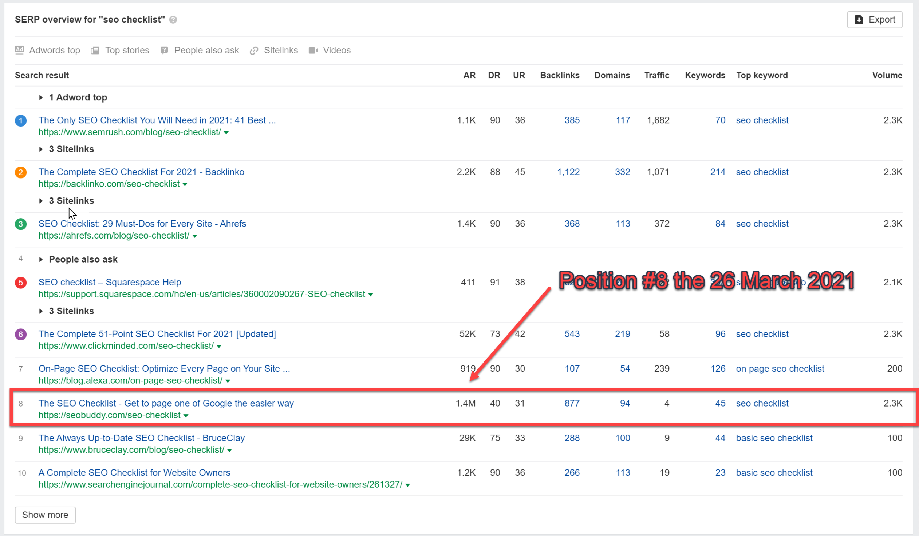Click the 877 backlinks number for seobuddy
The height and width of the screenshot is (536, 919).
(x=571, y=404)
